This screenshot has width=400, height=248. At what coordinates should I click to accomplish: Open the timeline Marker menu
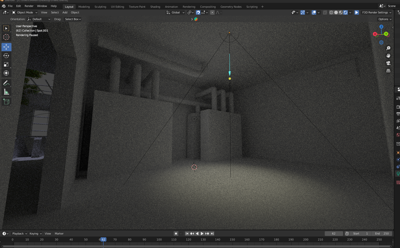click(x=59, y=233)
